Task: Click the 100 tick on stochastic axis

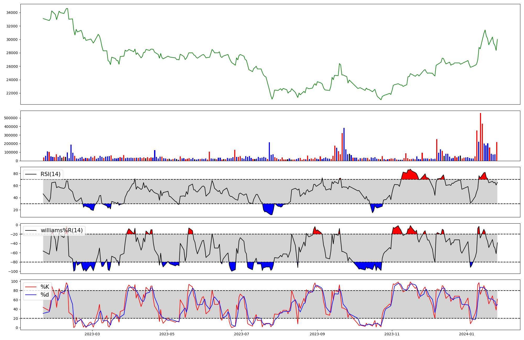Action: click(15, 281)
